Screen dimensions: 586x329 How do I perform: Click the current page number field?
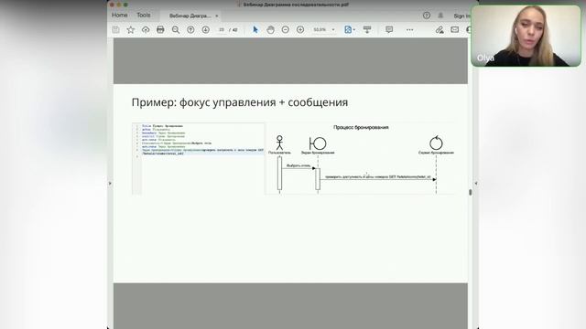(222, 29)
